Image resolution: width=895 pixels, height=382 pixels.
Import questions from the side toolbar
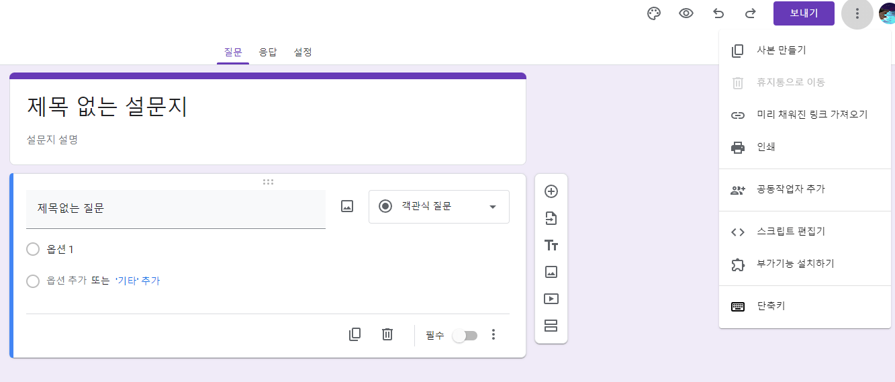pos(551,218)
